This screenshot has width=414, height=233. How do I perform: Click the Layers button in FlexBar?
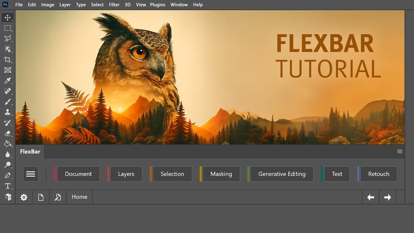click(126, 174)
